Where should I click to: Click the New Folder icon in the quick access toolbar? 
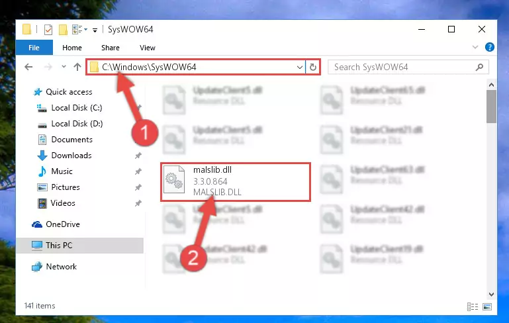pos(63,30)
